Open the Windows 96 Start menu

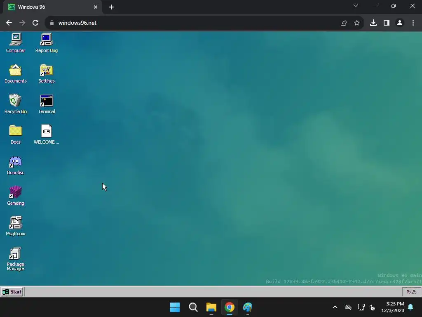[12, 292]
